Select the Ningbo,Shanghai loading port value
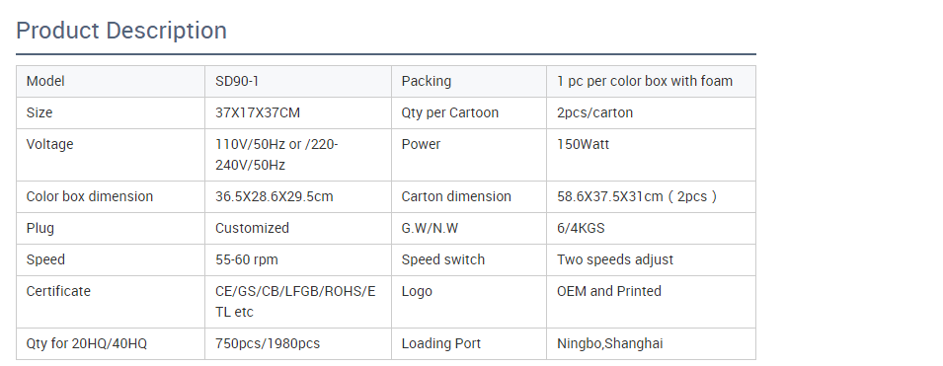943x366 pixels. (610, 343)
